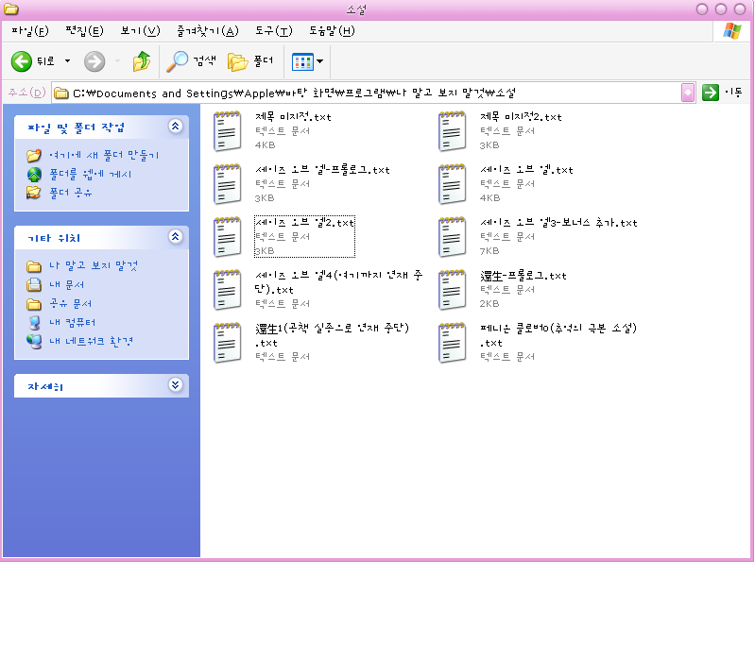The width and height of the screenshot is (755, 661).
Task: Open the 편집(E) menu
Action: tap(84, 31)
